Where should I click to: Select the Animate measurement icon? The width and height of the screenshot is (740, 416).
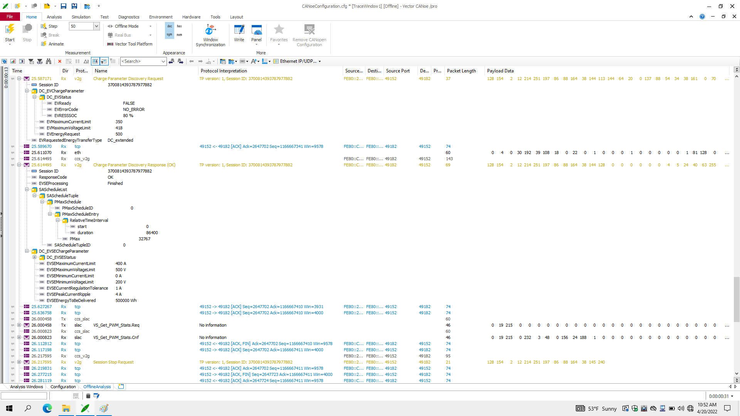click(x=44, y=44)
